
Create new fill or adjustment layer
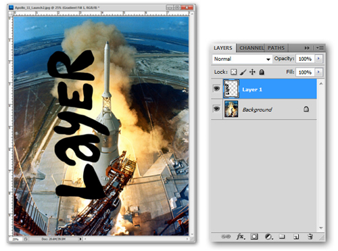(268, 237)
